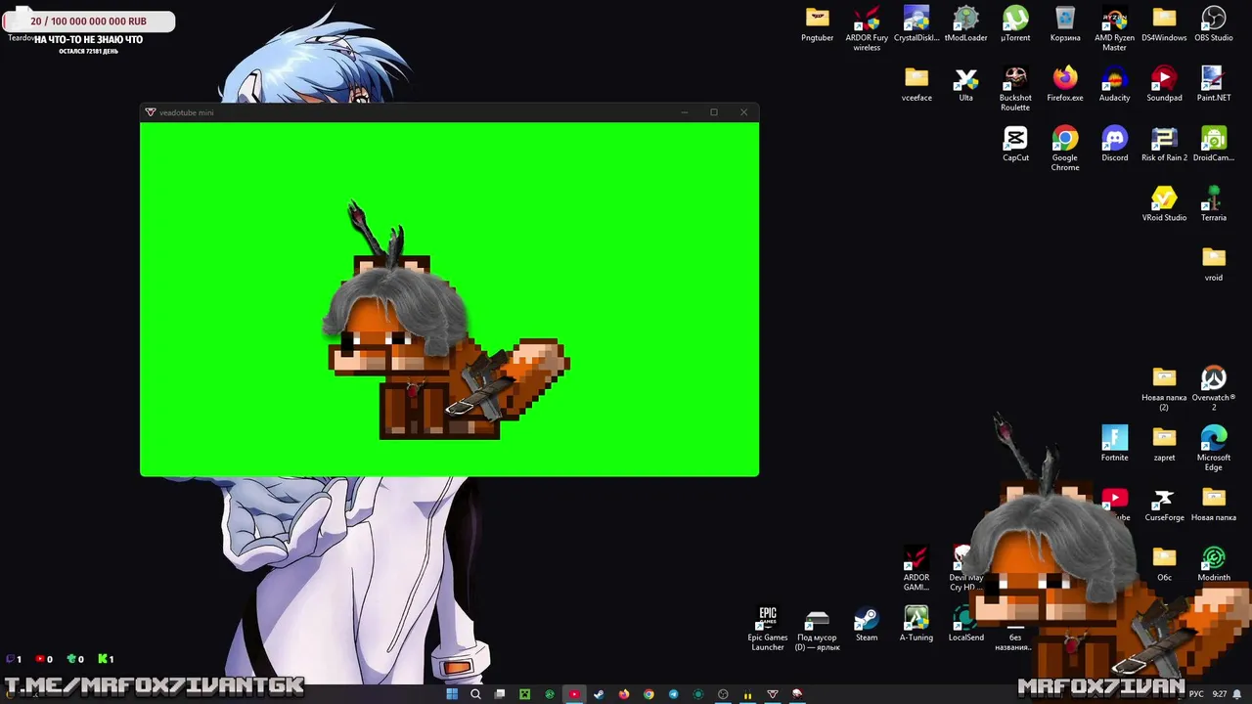Switch to Chrome in the taskbar
The width and height of the screenshot is (1252, 704).
(x=648, y=694)
